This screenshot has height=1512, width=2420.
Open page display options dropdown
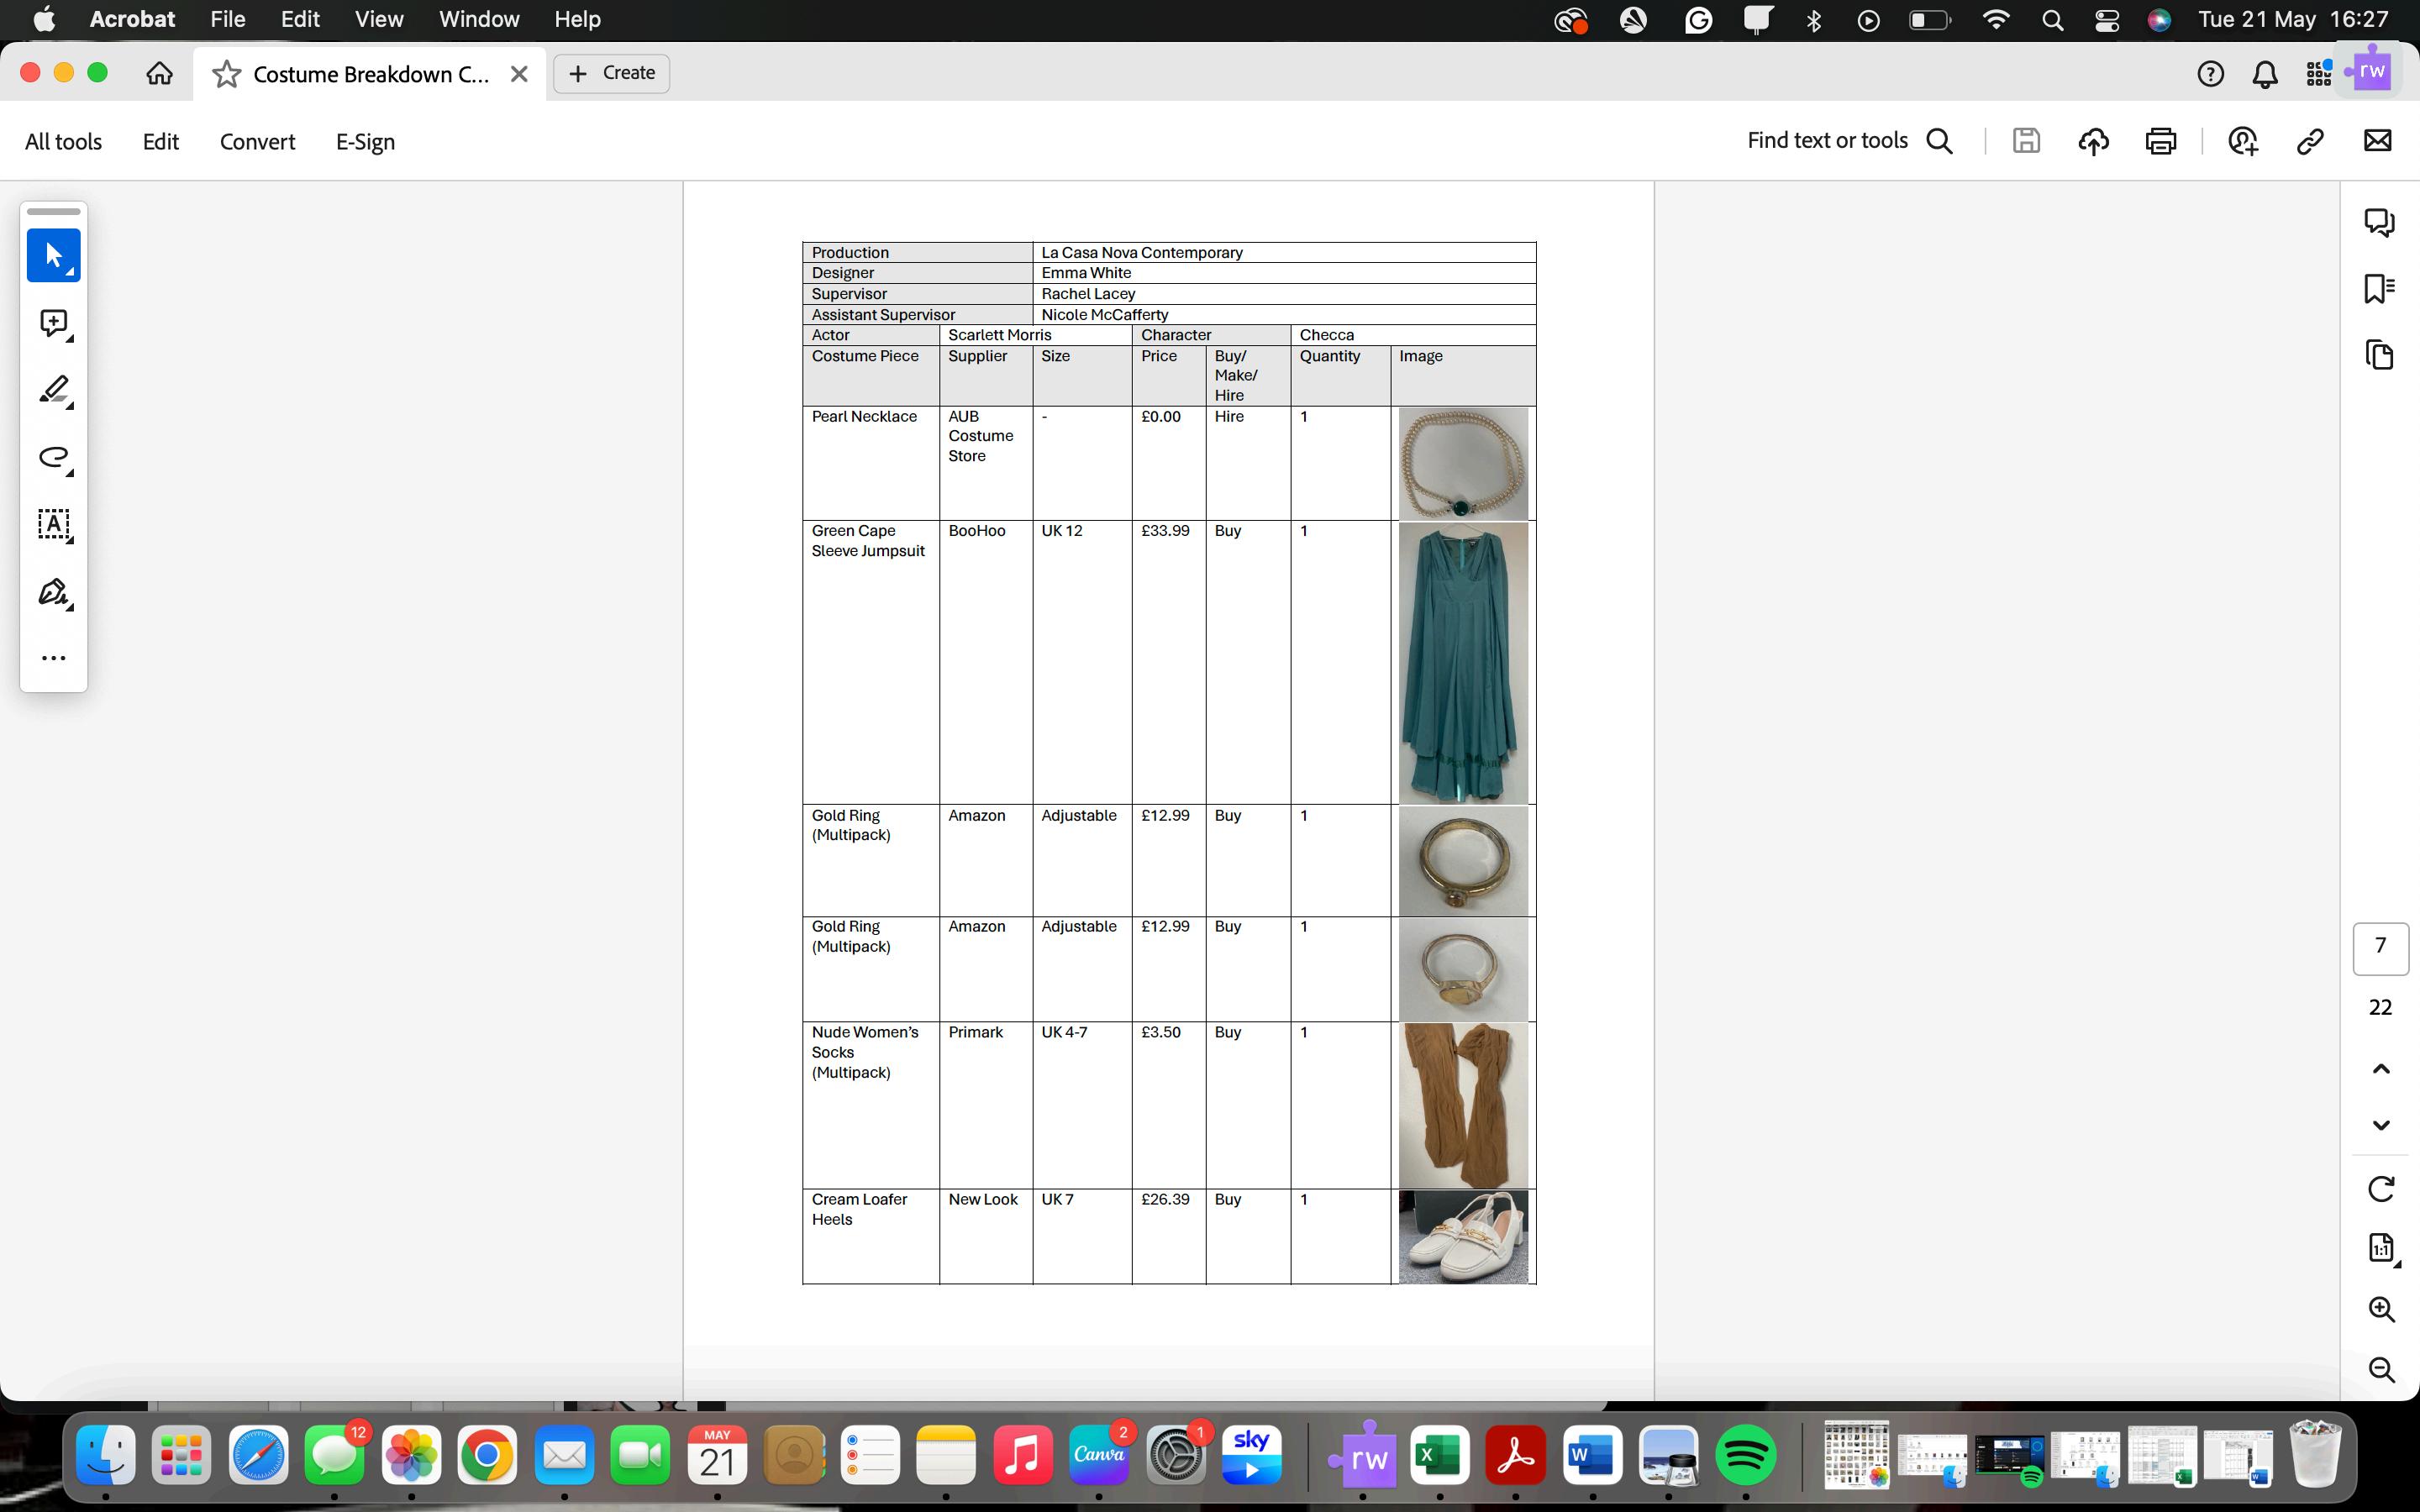coord(2381,1248)
